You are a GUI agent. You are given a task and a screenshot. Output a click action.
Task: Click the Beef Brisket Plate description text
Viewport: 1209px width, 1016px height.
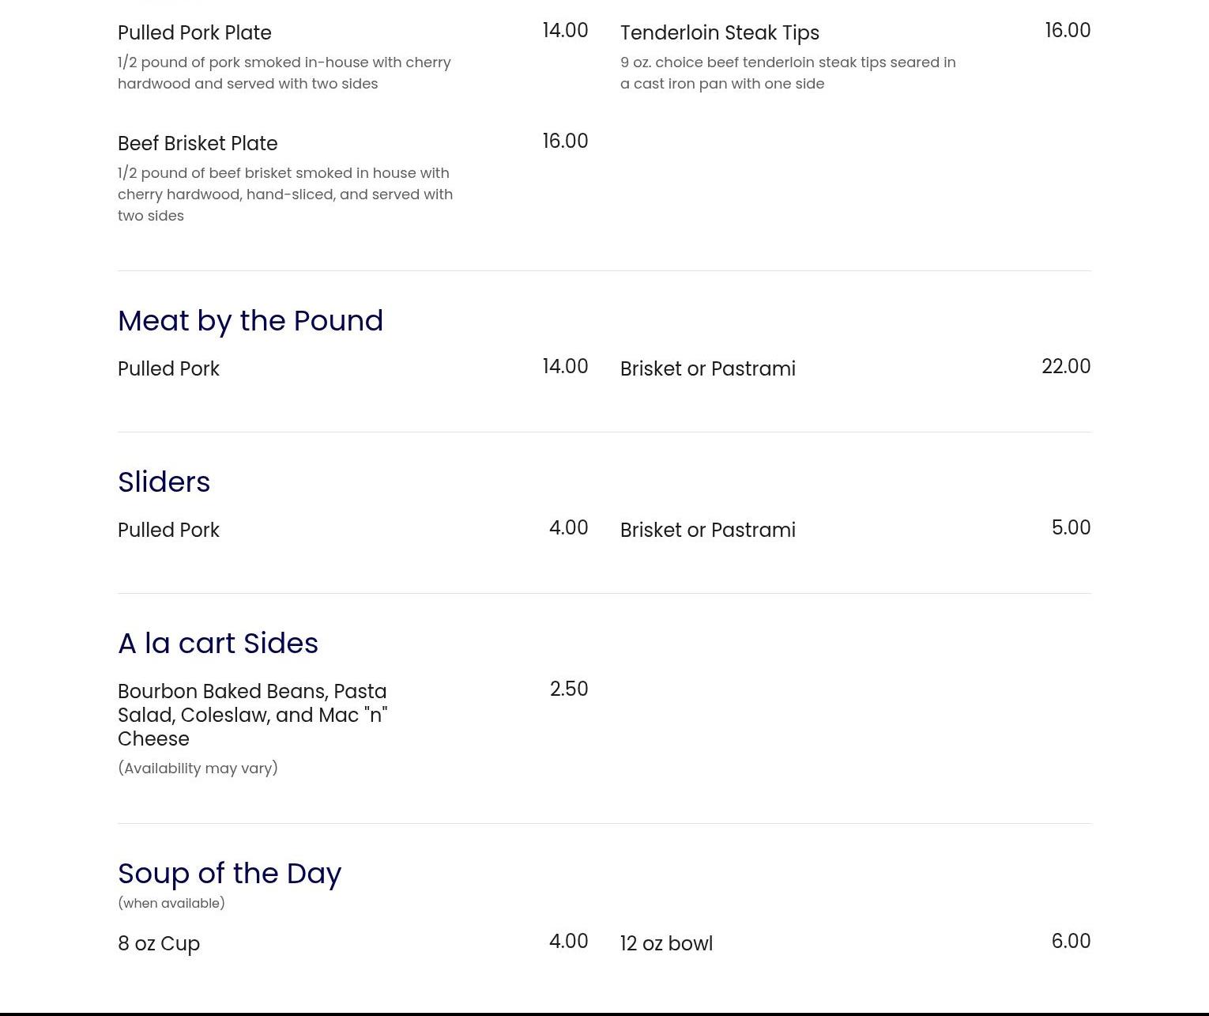(284, 195)
